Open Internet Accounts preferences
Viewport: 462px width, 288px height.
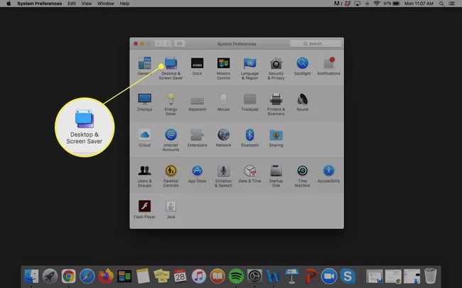[x=171, y=140]
